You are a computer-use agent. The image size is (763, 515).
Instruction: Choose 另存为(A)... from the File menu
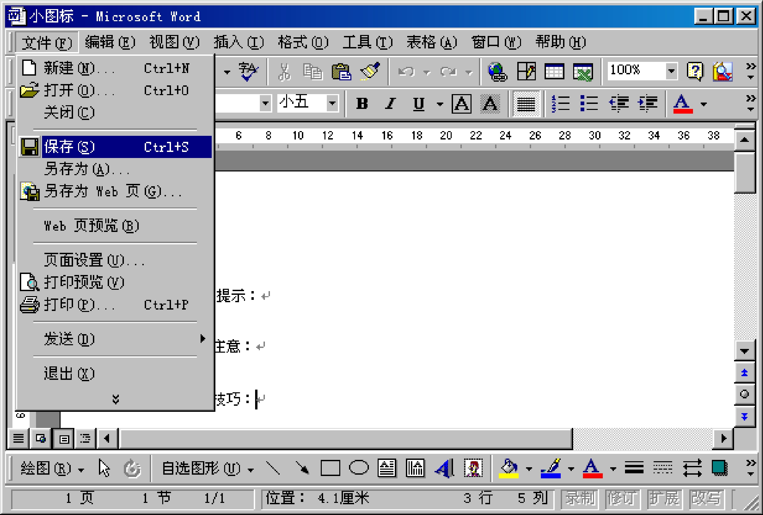click(86, 169)
